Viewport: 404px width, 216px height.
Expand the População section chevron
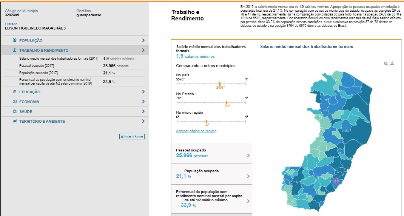[x=143, y=40]
